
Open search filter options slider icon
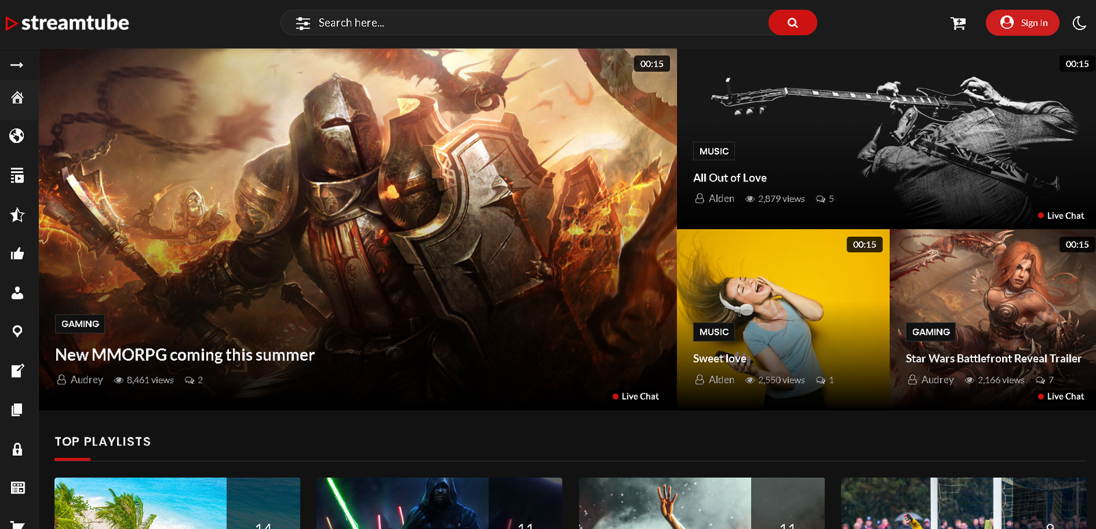tap(303, 23)
